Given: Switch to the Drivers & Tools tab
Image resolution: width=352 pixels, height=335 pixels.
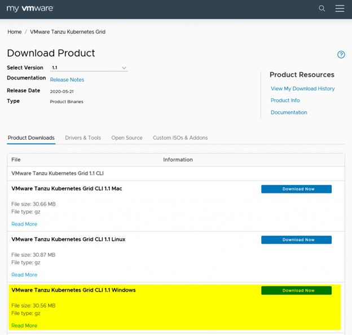Looking at the screenshot, I should pos(83,138).
